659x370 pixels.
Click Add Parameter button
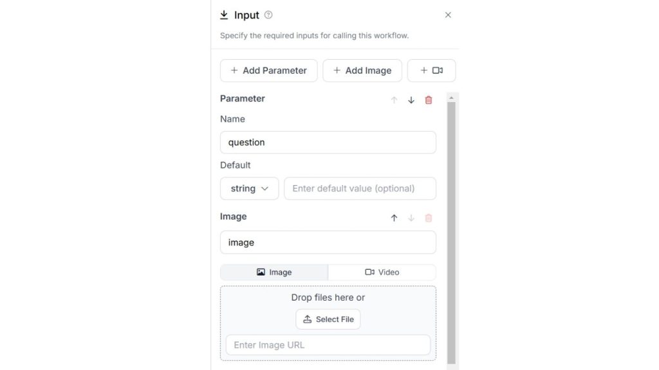(x=268, y=71)
